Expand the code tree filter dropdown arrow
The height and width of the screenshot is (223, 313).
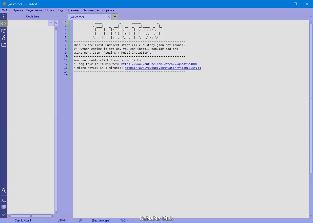[51, 23]
